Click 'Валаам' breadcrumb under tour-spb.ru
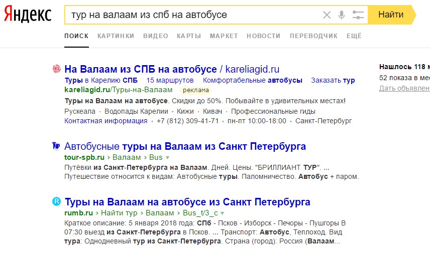The height and width of the screenshot is (255, 430). click(x=127, y=157)
